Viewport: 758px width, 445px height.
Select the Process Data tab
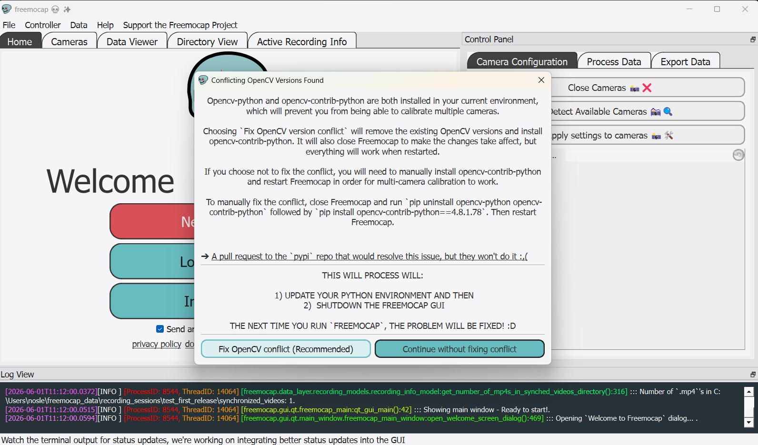(x=614, y=61)
